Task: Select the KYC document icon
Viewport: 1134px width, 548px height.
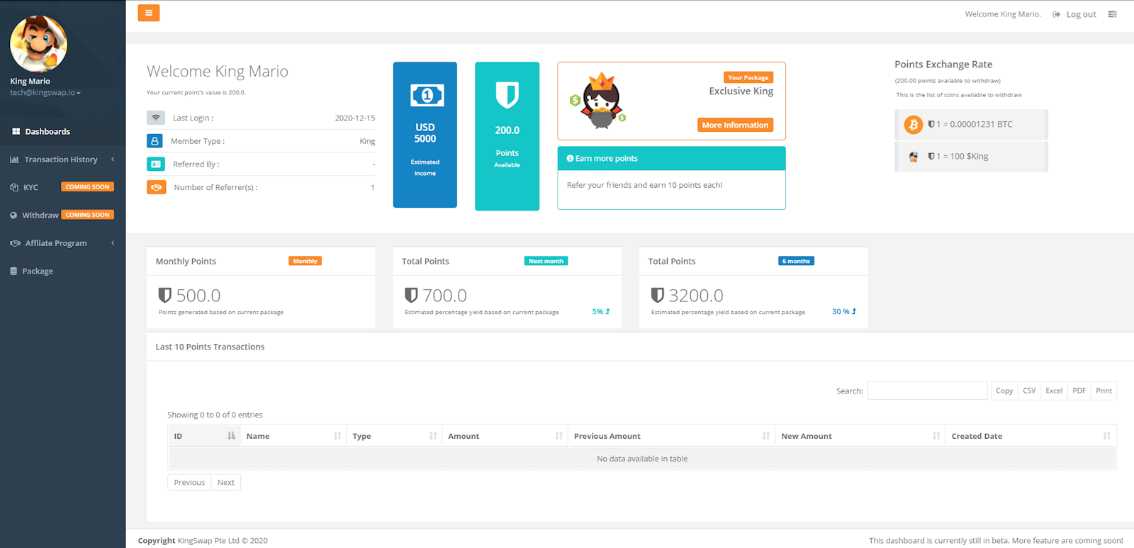Action: pos(14,187)
